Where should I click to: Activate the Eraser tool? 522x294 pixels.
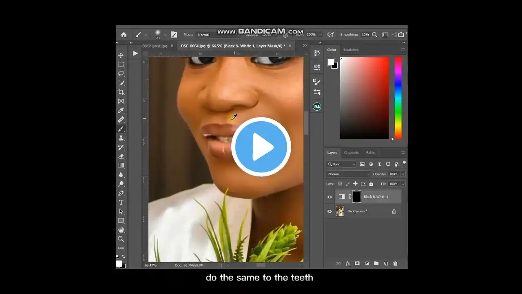121,156
